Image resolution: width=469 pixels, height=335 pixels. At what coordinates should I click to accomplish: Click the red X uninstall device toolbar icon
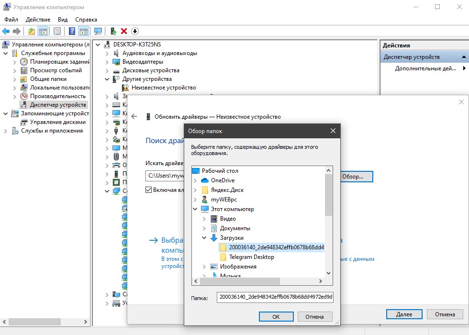tap(124, 31)
